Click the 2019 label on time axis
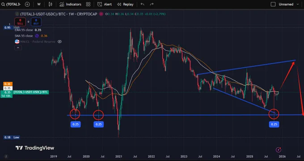This screenshot has height=161, width=304. click(x=54, y=157)
